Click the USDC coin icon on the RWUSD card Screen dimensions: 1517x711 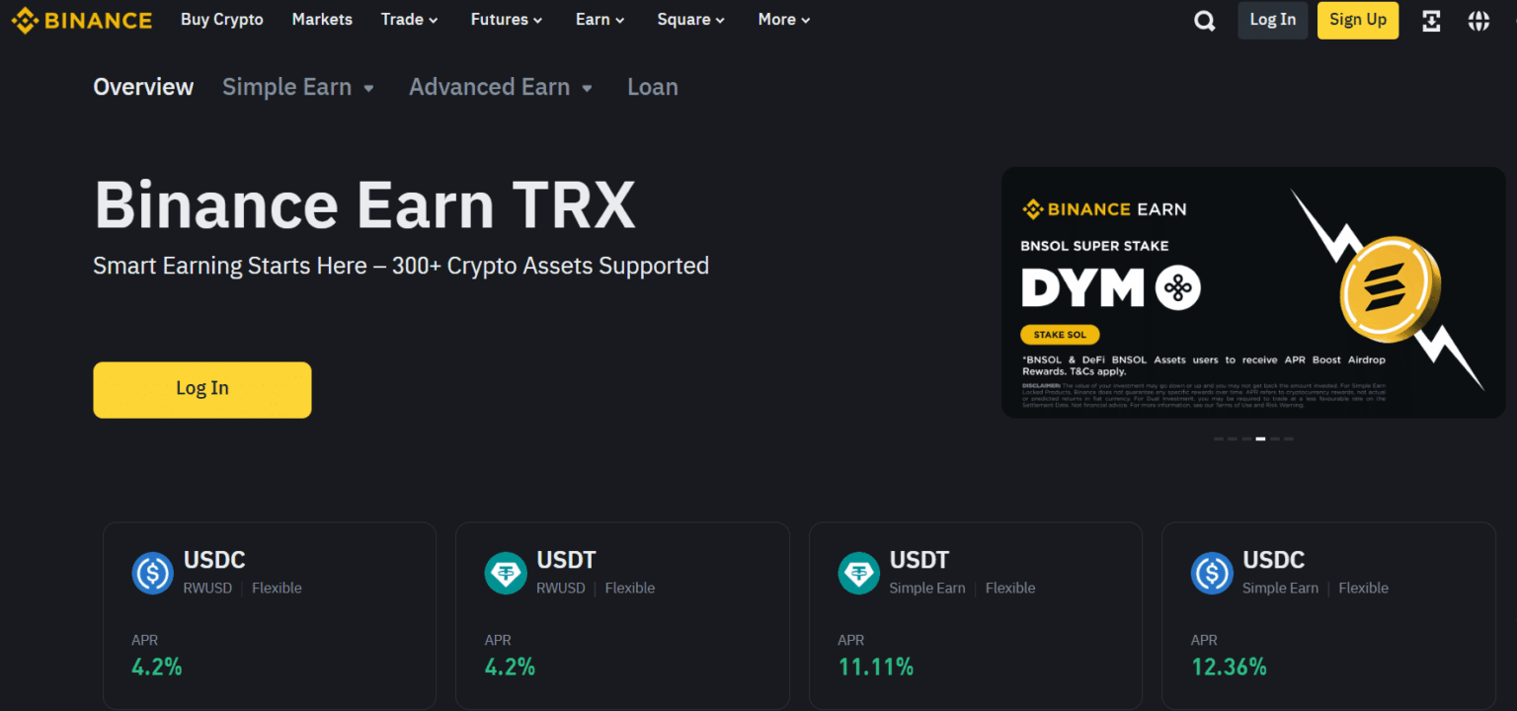point(152,573)
